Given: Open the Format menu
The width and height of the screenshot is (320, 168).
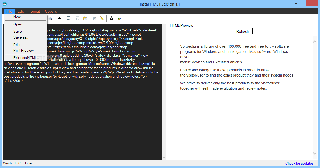Looking at the screenshot, I should tap(34, 11).
